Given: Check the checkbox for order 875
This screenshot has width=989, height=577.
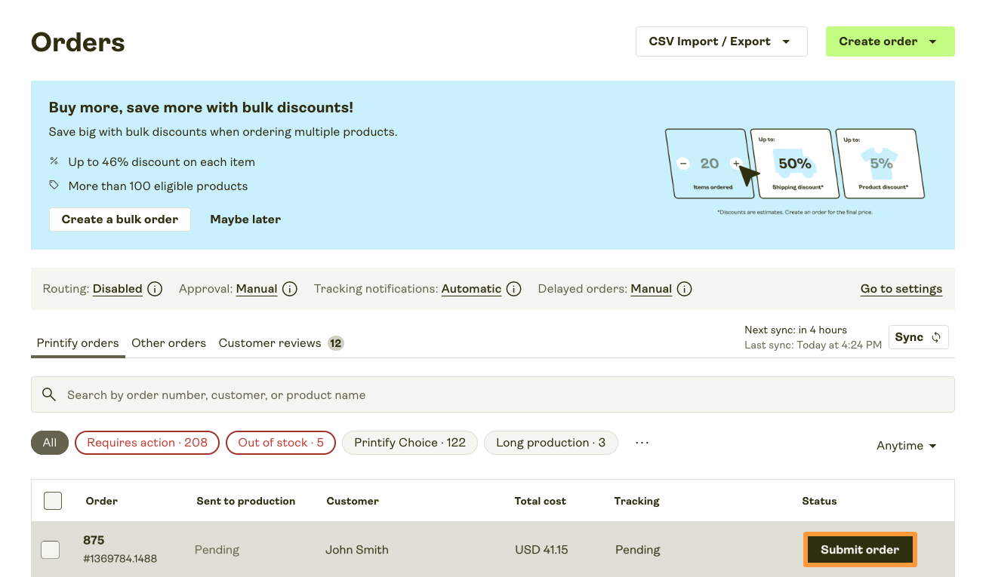Looking at the screenshot, I should coord(50,550).
